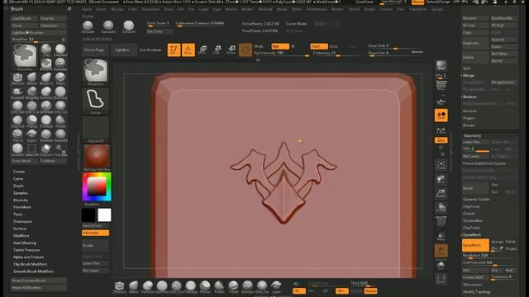Image resolution: width=529 pixels, height=297 pixels.
Task: Open the Stroke type selector
Action: (96, 101)
